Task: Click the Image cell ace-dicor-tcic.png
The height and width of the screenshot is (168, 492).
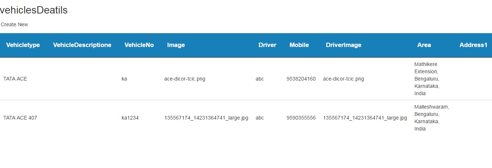Action: (185, 79)
